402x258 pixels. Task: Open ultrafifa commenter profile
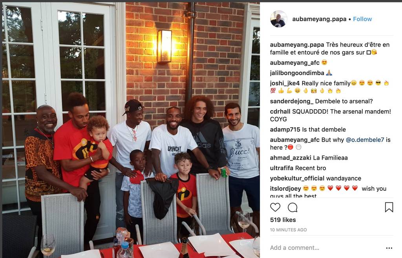(281, 168)
